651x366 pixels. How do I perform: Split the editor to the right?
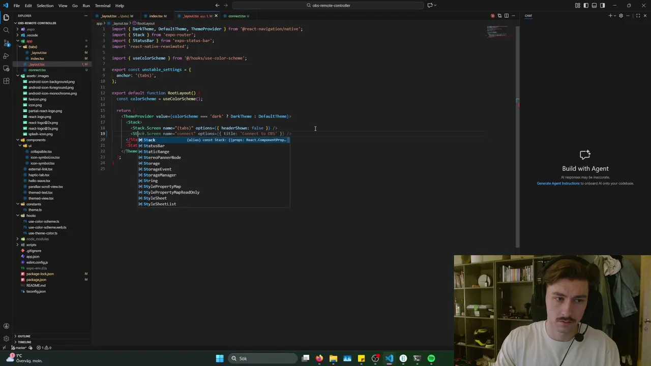click(506, 16)
